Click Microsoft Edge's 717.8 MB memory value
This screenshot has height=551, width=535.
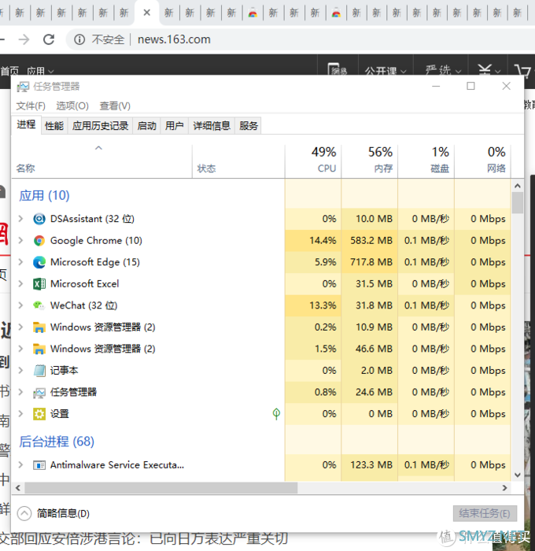[x=371, y=262]
